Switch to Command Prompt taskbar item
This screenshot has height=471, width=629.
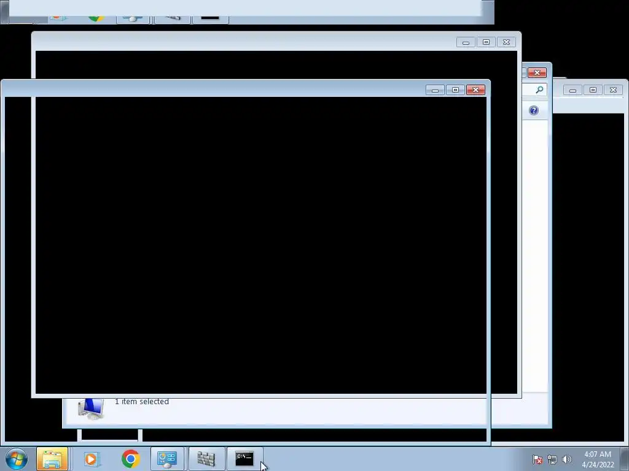244,459
